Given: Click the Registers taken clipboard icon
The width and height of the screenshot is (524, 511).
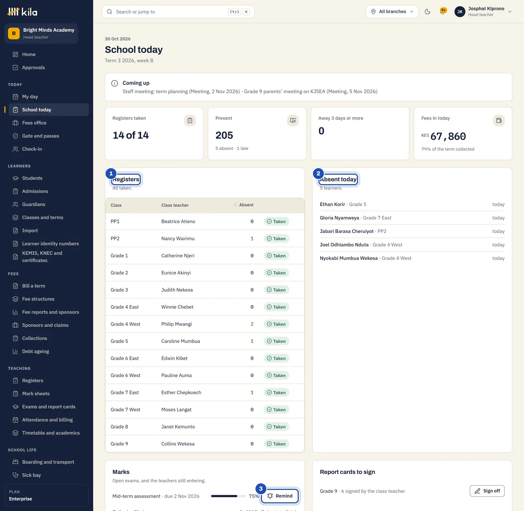Looking at the screenshot, I should [x=190, y=120].
